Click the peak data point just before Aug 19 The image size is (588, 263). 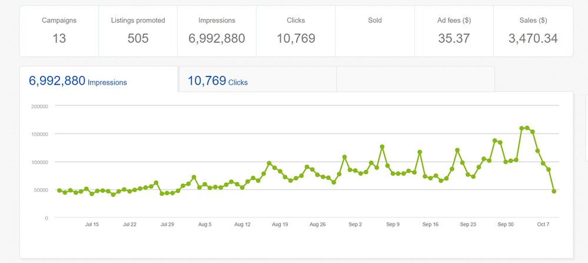269,163
